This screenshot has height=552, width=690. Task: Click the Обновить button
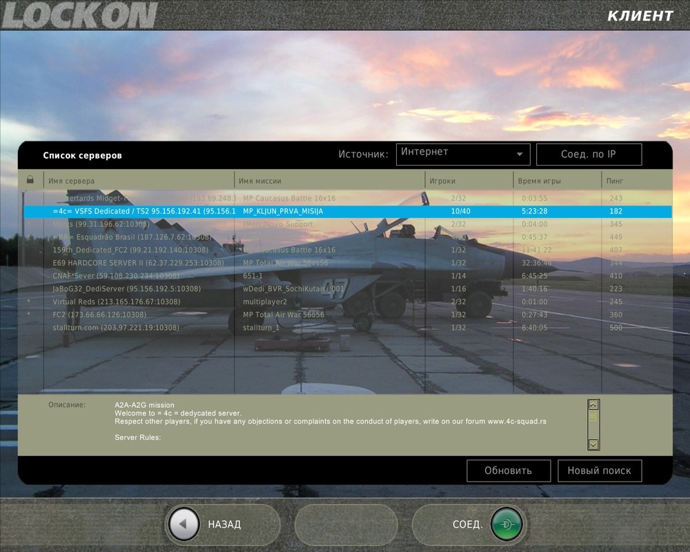(x=509, y=471)
